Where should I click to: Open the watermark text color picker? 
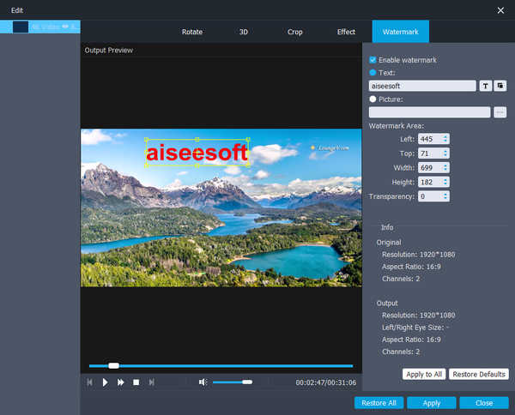click(x=500, y=86)
